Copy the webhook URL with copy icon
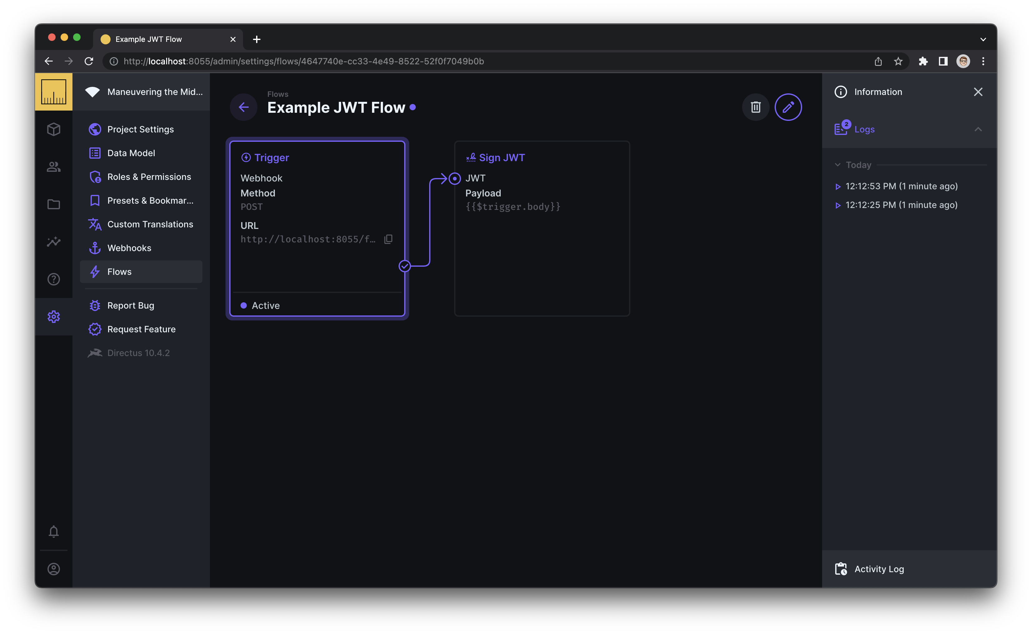Viewport: 1032px width, 634px height. tap(388, 239)
